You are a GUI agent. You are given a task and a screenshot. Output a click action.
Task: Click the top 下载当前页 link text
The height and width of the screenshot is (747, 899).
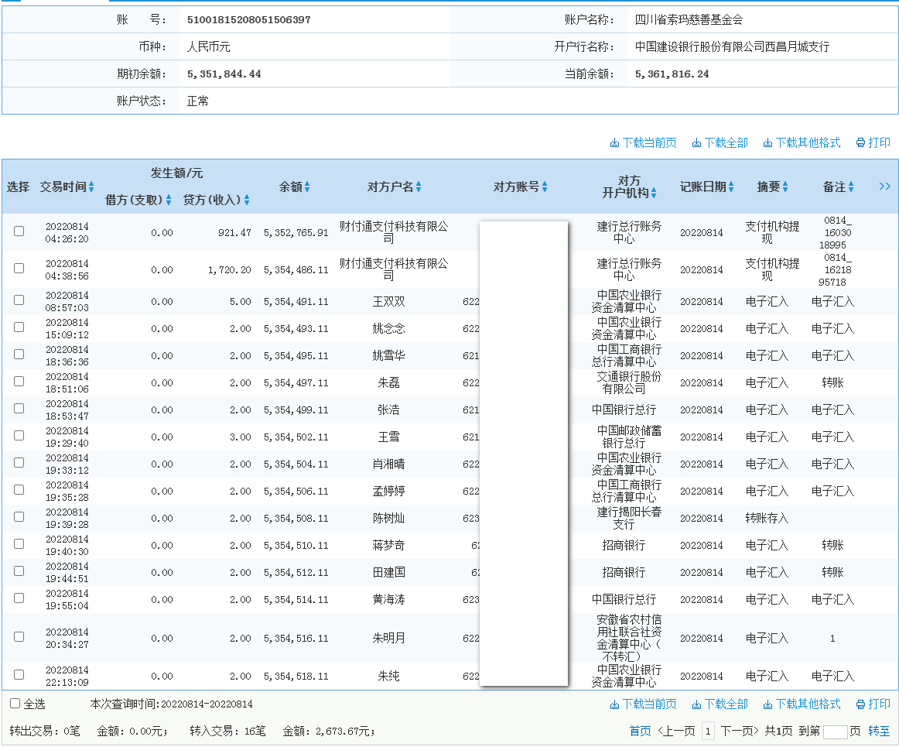pyautogui.click(x=650, y=143)
